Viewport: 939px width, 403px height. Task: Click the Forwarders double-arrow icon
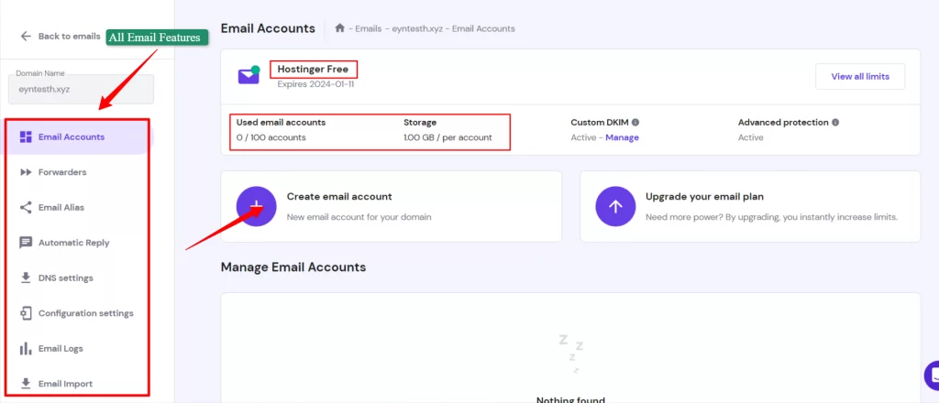pos(26,172)
